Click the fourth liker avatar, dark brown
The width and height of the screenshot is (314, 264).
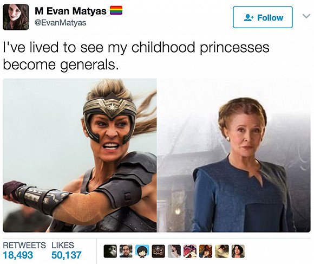pos(158,251)
